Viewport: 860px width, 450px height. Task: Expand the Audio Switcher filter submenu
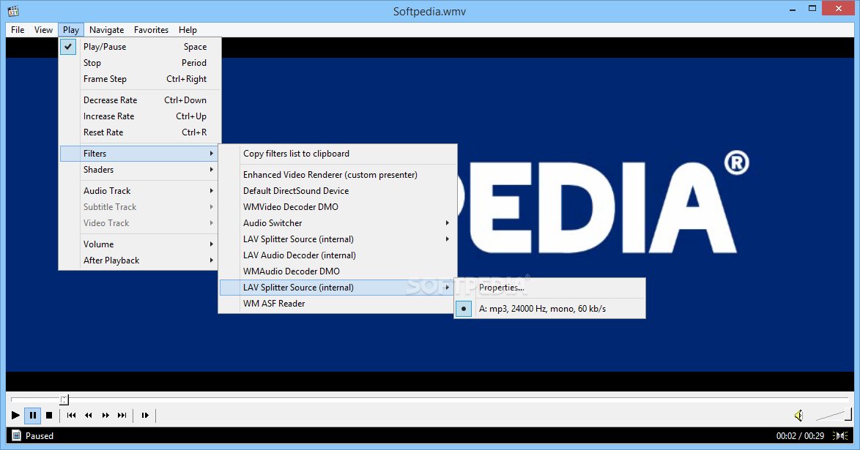[337, 223]
